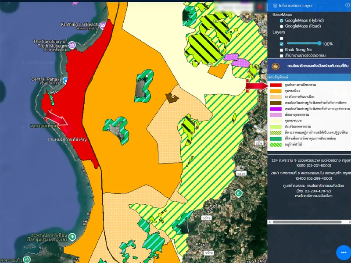Click the red ศูนย์กลางพาณิชยกรรม legend swatch
Screen dimensions: 351x263
pyautogui.click(x=276, y=85)
